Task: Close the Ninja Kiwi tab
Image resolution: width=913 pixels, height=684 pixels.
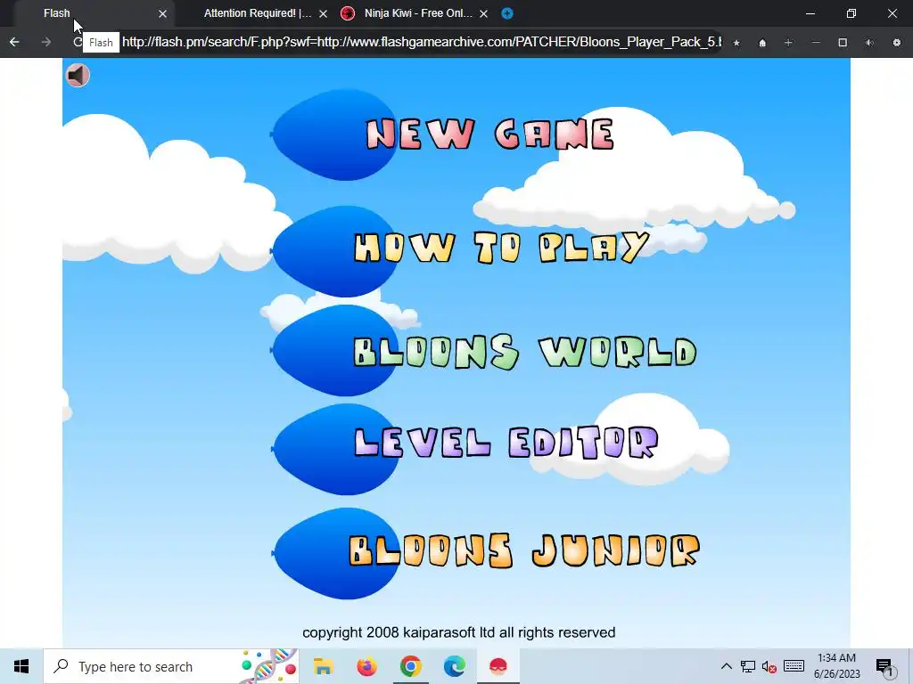Action: [483, 13]
